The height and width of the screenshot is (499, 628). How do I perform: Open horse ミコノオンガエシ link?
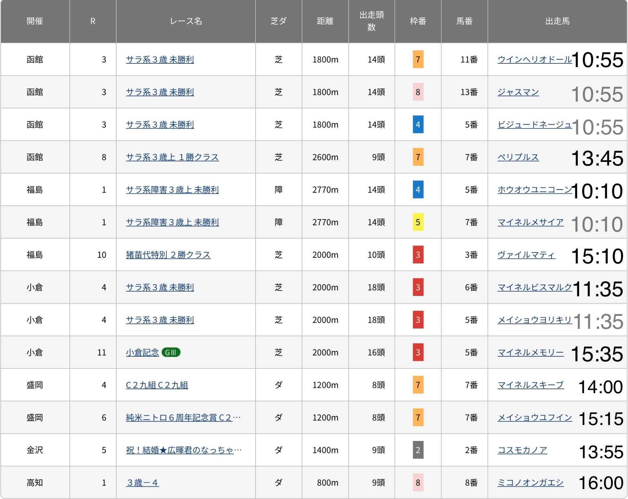click(x=530, y=483)
